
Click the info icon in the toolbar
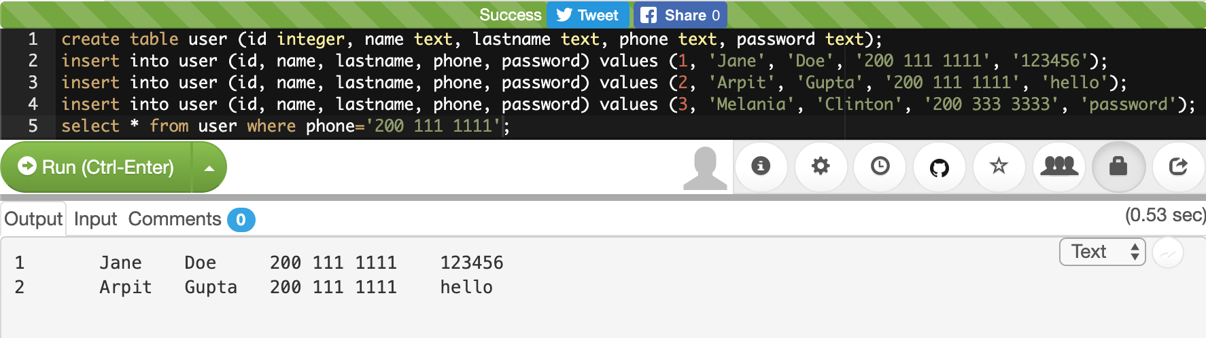(x=761, y=166)
